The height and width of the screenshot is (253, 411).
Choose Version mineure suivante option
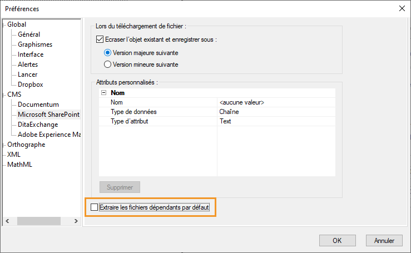108,65
